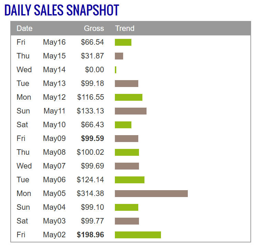Select the May16 date cell
Screen dimensions: 259x250
[x=54, y=42]
